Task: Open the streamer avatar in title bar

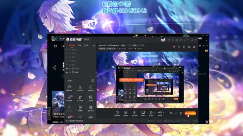Action: click(163, 40)
